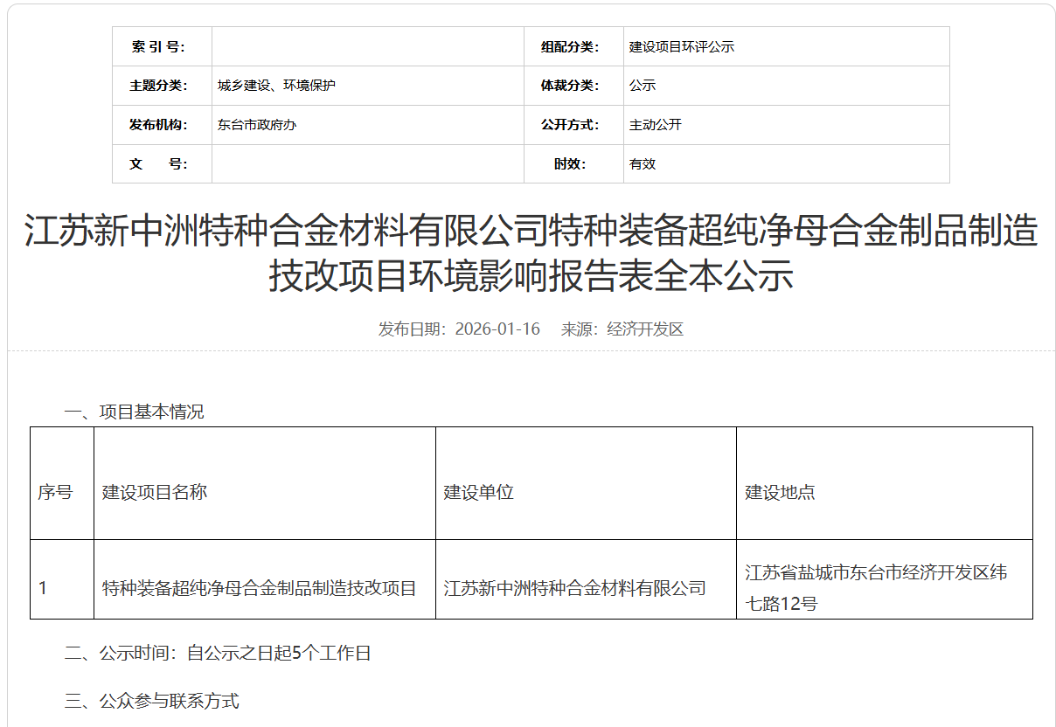Click the 主题分类 label cell
1056x727 pixels.
click(162, 86)
